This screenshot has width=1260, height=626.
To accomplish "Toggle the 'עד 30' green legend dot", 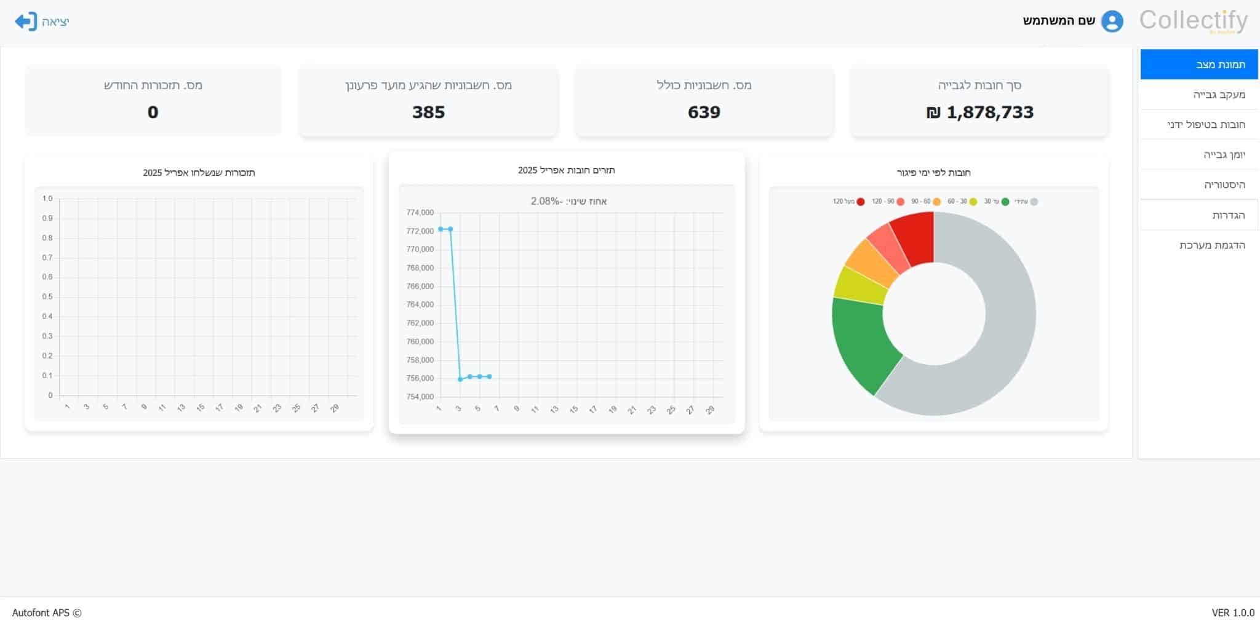I will pyautogui.click(x=1005, y=202).
